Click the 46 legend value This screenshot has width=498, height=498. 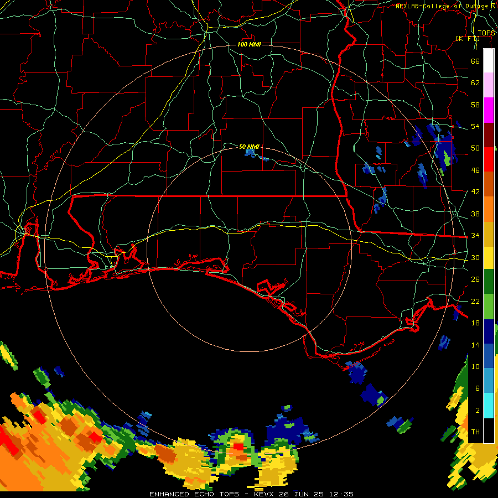pos(475,170)
